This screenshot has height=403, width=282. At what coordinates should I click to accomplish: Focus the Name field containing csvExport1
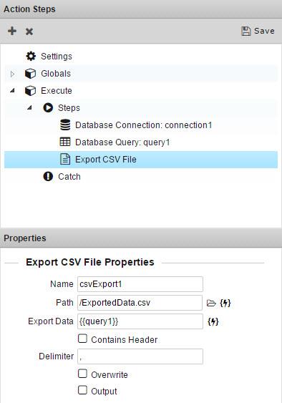140,284
